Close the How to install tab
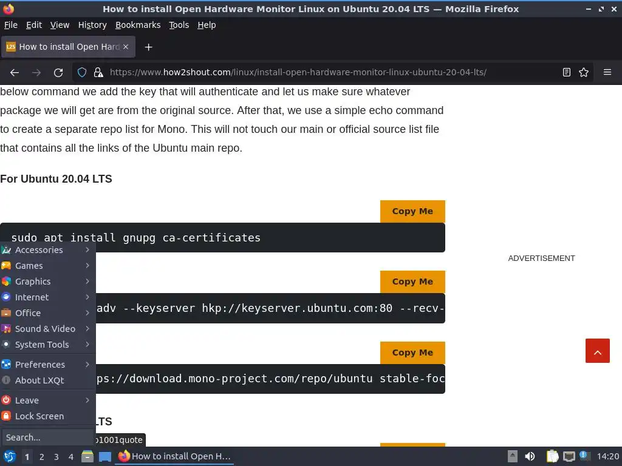 tap(126, 47)
